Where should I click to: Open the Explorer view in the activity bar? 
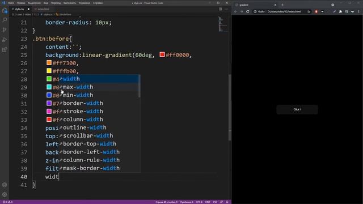coord(5,10)
